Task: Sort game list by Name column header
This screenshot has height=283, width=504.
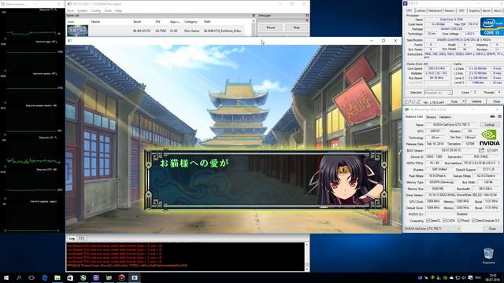Action: click(x=95, y=21)
